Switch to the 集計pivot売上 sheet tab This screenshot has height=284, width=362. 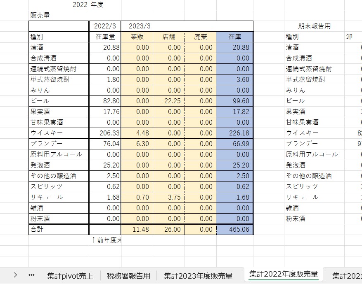70,275
